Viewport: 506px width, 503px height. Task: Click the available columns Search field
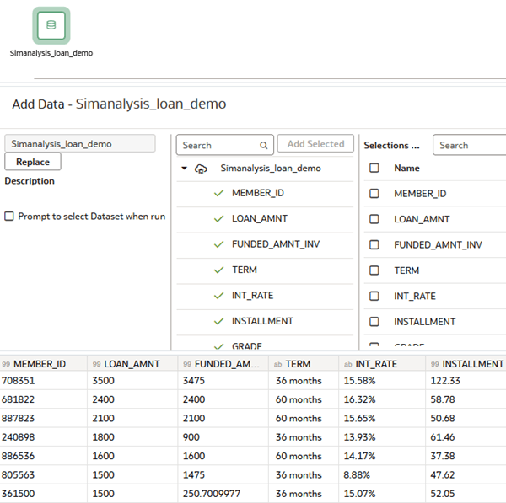click(x=225, y=145)
